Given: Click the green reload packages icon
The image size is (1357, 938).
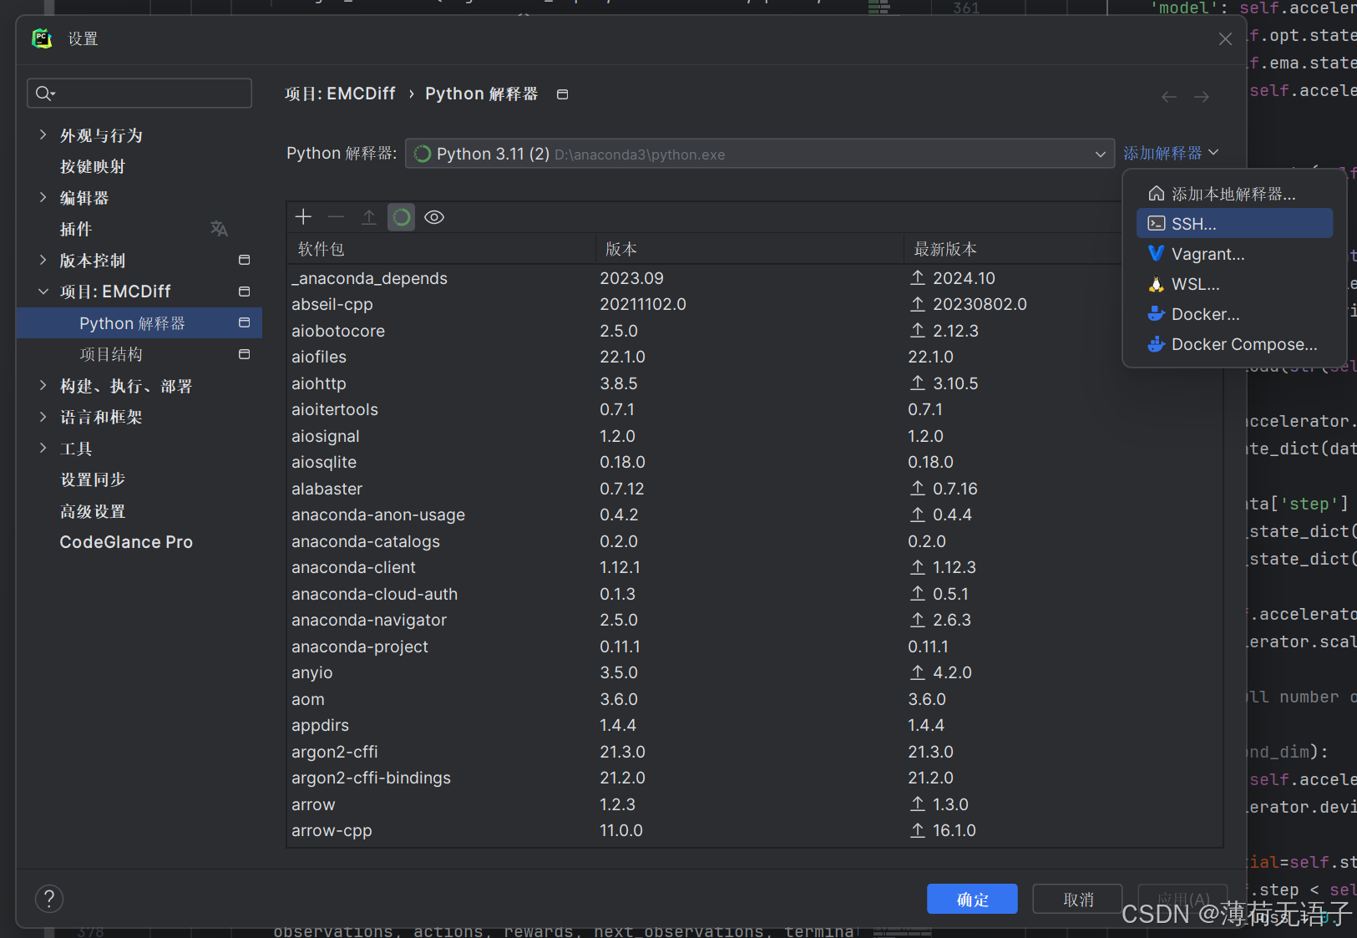Looking at the screenshot, I should click(402, 217).
